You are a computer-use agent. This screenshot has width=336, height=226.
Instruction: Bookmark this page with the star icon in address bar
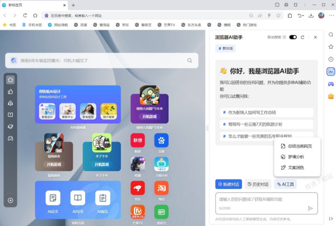(x=278, y=16)
